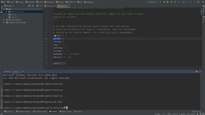205x115 pixels.
Task: Click the 12:1 line-column indicator
Action: [164, 114]
